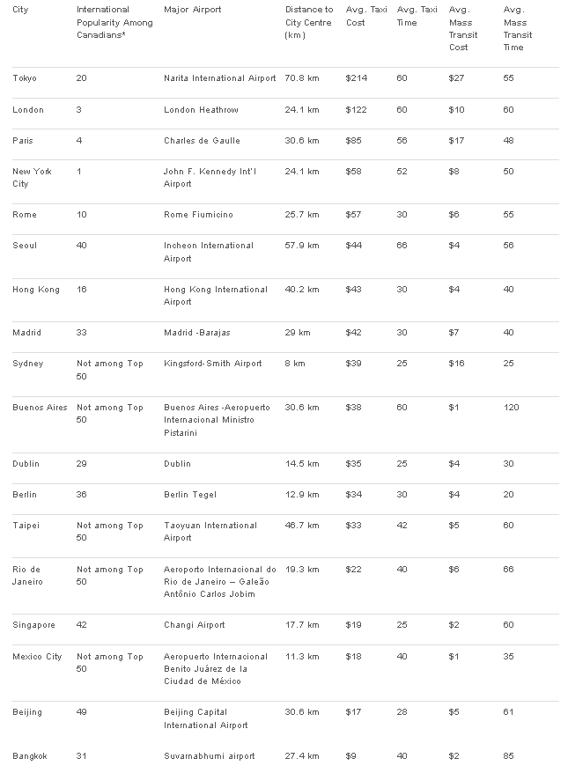This screenshot has width=568, height=773.
Task: Click the Distance to City Centre header
Action: (308, 22)
